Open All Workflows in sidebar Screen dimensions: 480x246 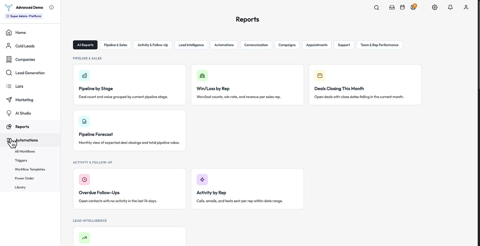coord(25,152)
